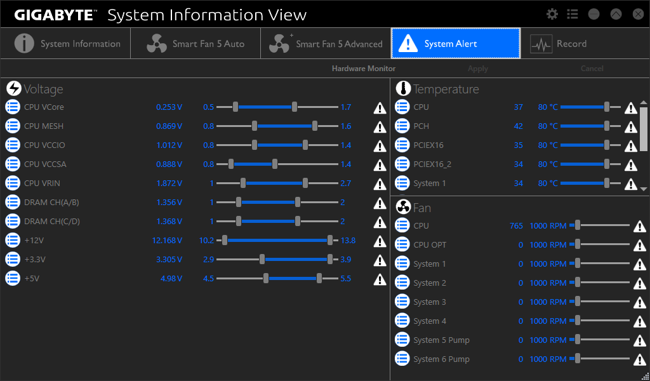
Task: Click the PCH temperature value 42
Action: [518, 126]
